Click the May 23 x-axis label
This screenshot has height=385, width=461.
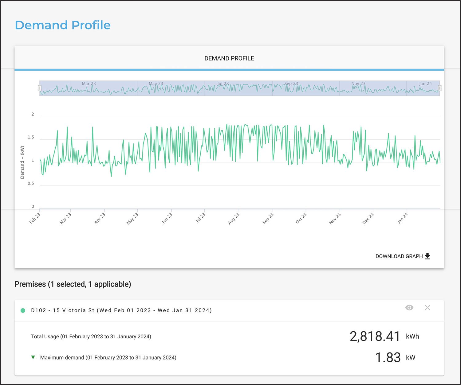(x=132, y=219)
